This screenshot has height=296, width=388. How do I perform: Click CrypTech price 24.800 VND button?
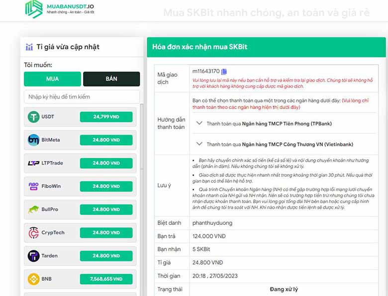click(x=106, y=233)
